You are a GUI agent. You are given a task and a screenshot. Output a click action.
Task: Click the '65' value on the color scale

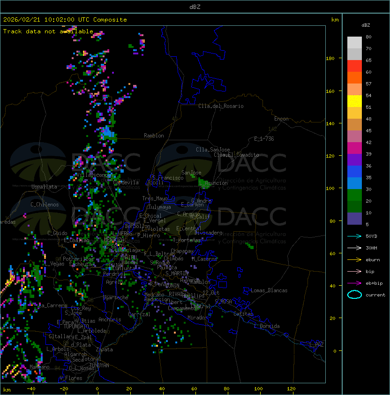tap(368, 60)
